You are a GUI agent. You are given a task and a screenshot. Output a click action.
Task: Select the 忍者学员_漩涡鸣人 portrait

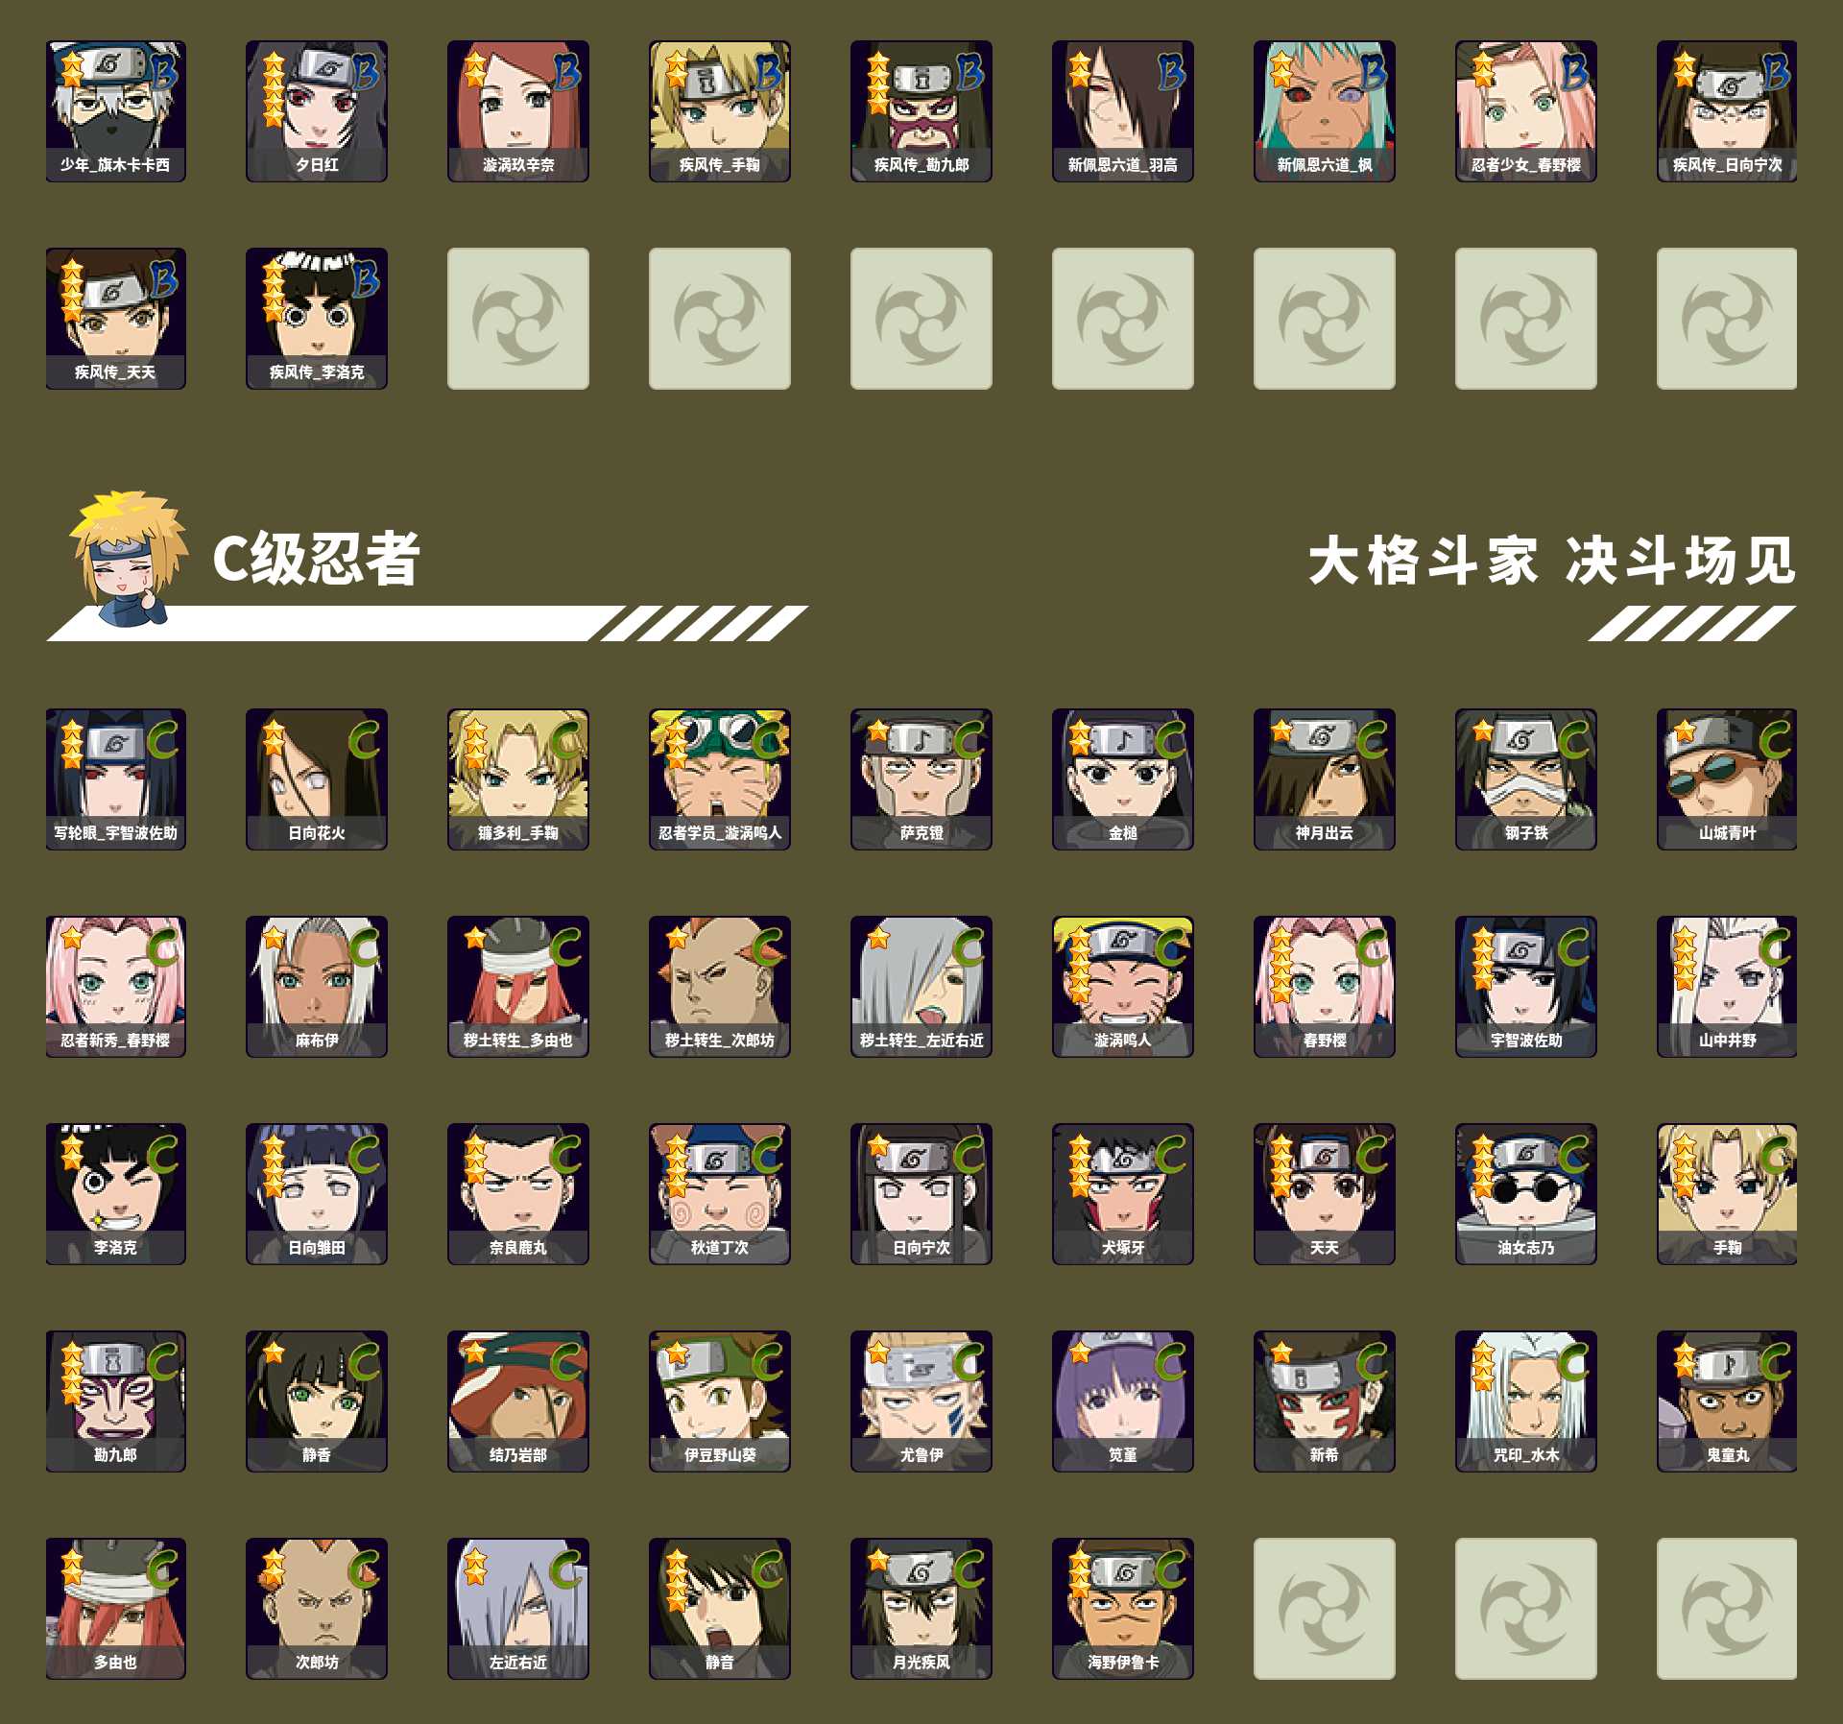coord(720,779)
